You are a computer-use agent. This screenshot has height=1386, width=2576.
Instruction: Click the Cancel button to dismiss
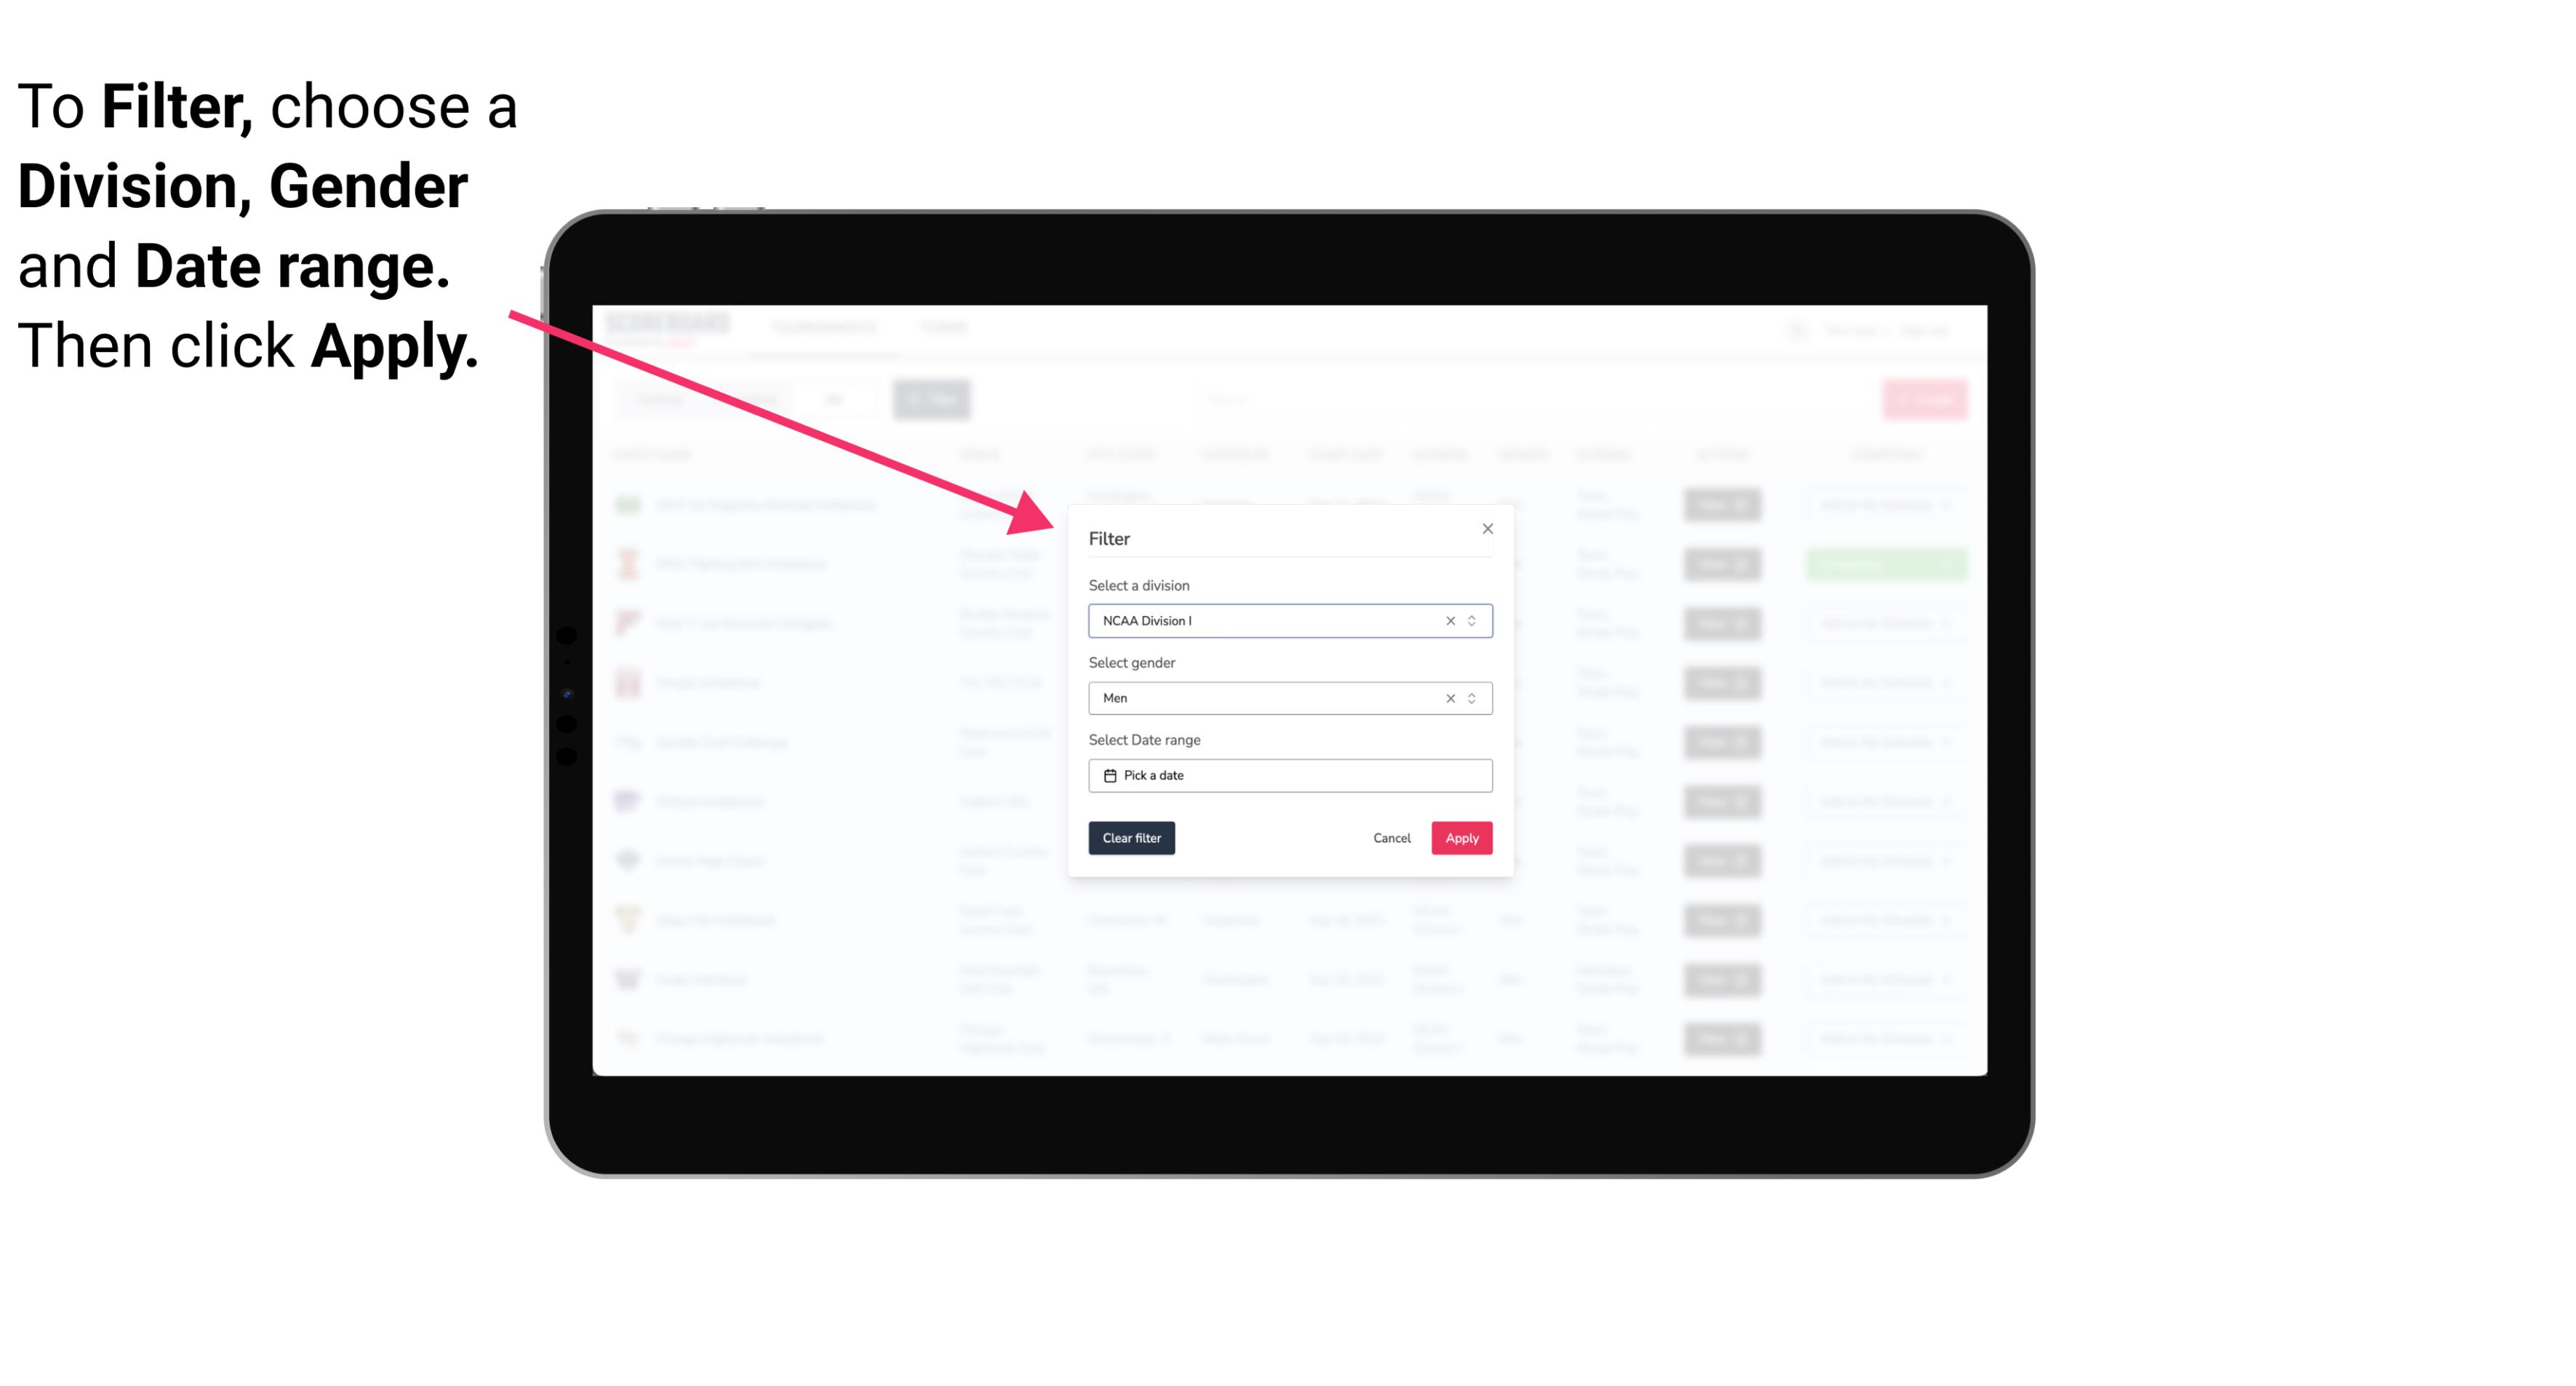point(1391,838)
